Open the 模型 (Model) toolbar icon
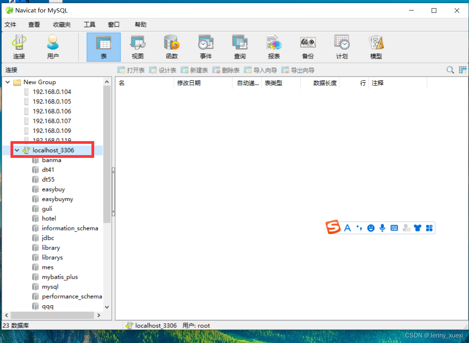This screenshot has height=343, width=469. (376, 47)
